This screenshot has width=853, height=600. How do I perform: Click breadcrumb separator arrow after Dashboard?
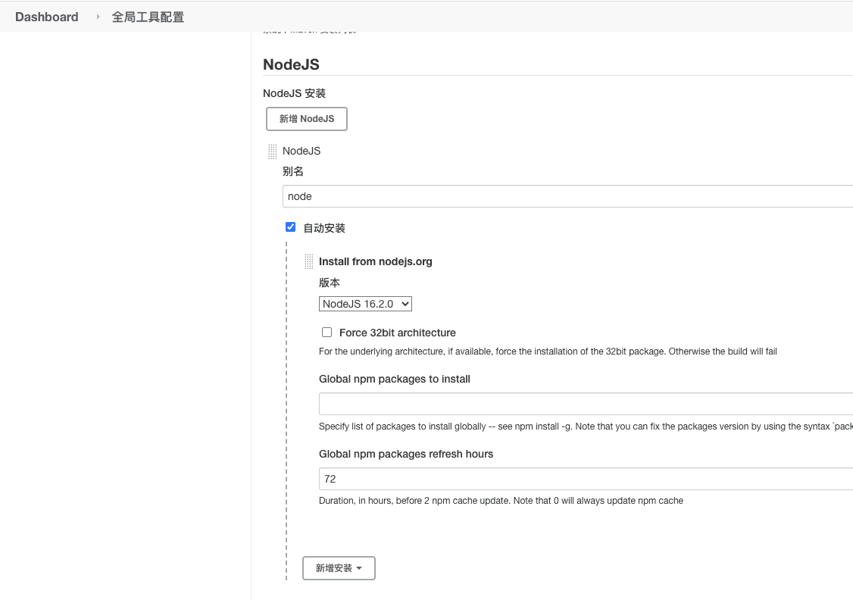pyautogui.click(x=98, y=17)
